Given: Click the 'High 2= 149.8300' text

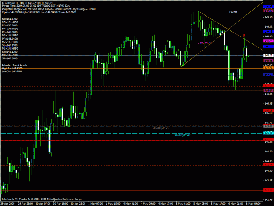Looking at the screenshot, I should 12,69.
